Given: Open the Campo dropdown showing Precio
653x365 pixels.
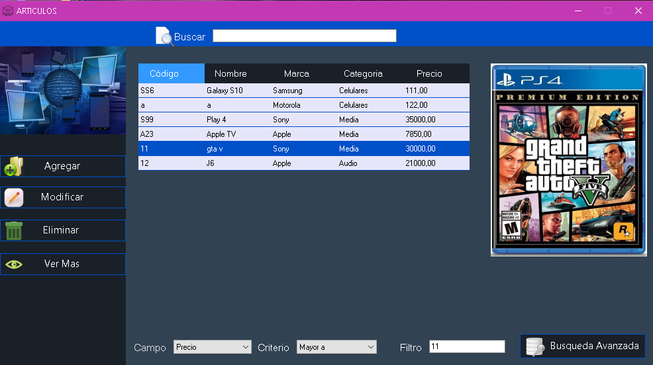Looking at the screenshot, I should click(212, 347).
